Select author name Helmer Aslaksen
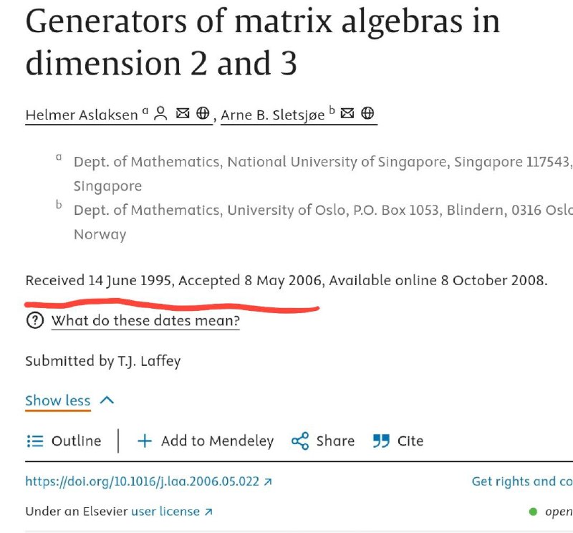Image resolution: width=573 pixels, height=533 pixels. point(82,115)
